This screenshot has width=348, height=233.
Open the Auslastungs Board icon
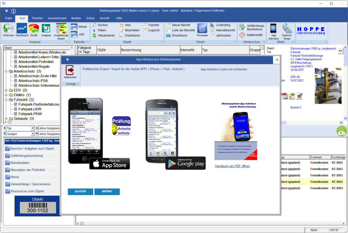point(61,30)
